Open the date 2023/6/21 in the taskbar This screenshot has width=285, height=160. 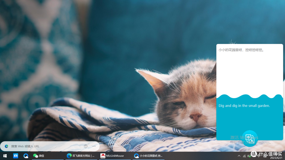[276, 158]
